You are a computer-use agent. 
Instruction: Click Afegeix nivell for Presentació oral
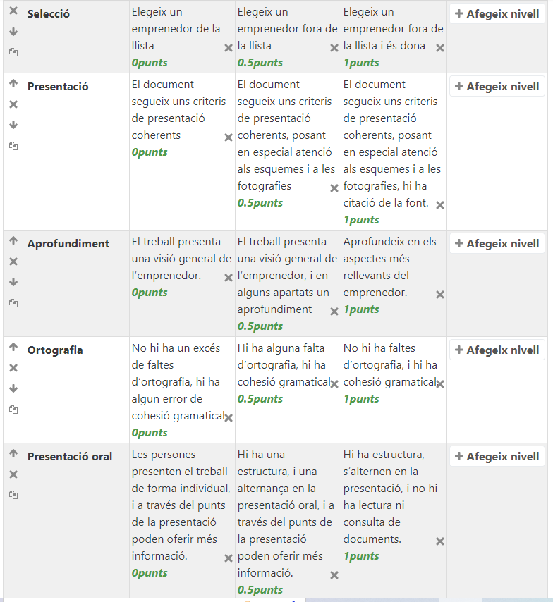[x=497, y=457]
